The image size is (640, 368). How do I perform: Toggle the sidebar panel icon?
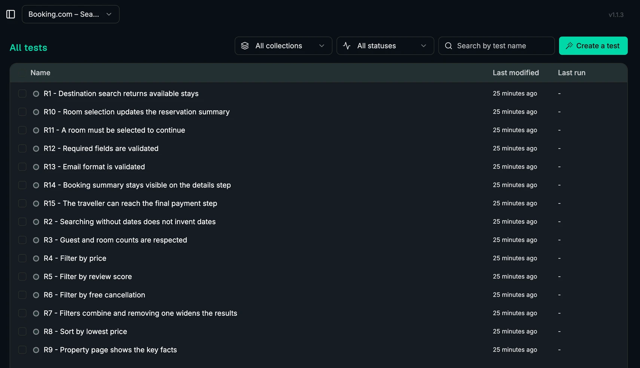point(10,14)
